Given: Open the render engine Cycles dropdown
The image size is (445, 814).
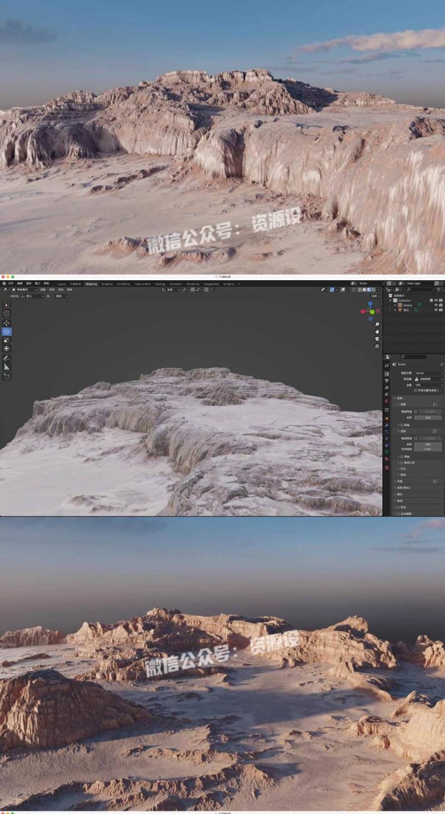Looking at the screenshot, I should pyautogui.click(x=428, y=373).
